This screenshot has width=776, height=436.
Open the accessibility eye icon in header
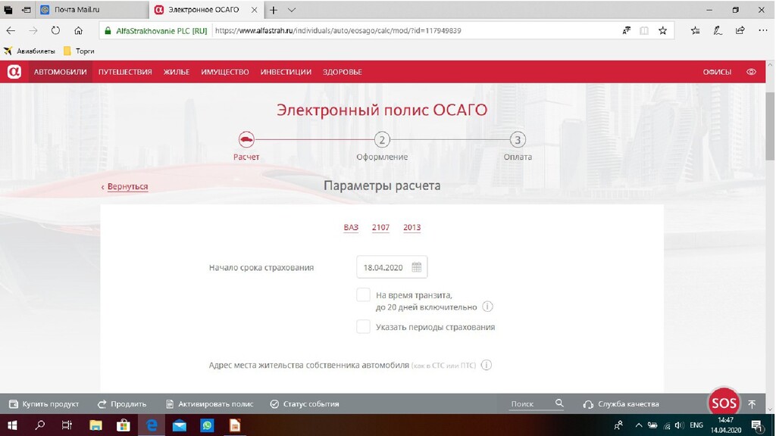[x=751, y=72]
